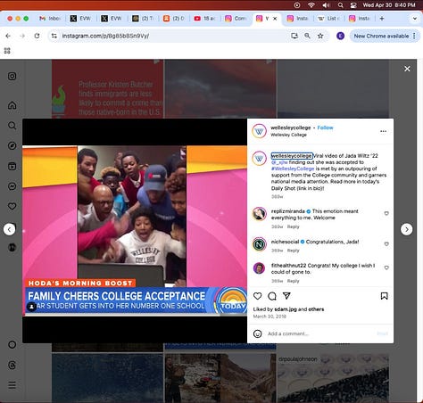
Task: Open #WellesleyCollege hashtag link
Action: pyautogui.click(x=293, y=169)
